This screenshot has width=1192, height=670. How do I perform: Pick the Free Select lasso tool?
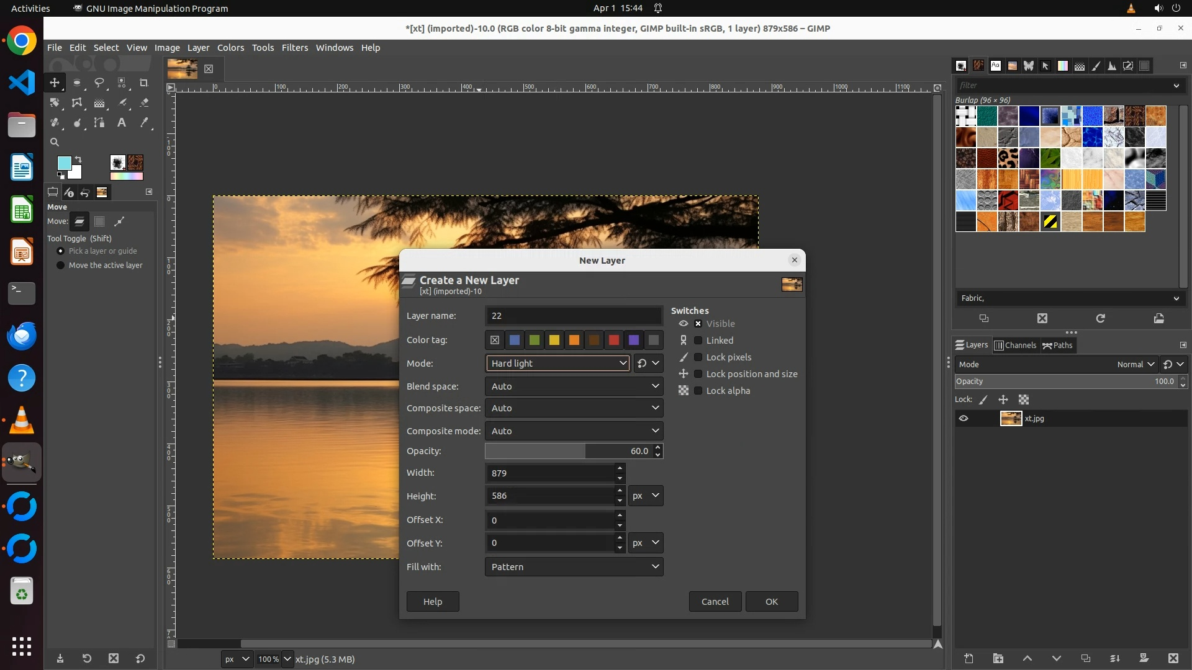pos(99,83)
